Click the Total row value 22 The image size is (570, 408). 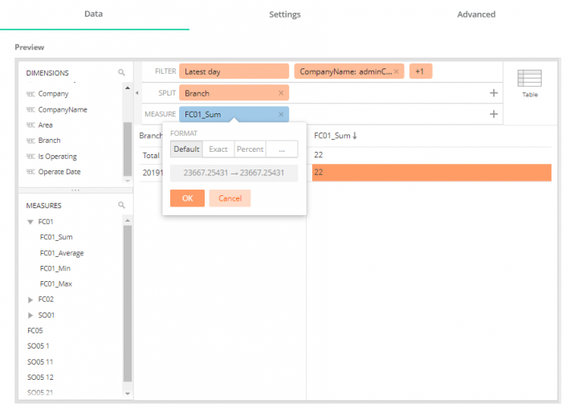319,155
